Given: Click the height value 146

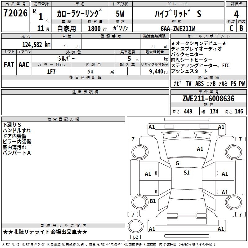Looking at the screenshot, I should coord(239,112).
